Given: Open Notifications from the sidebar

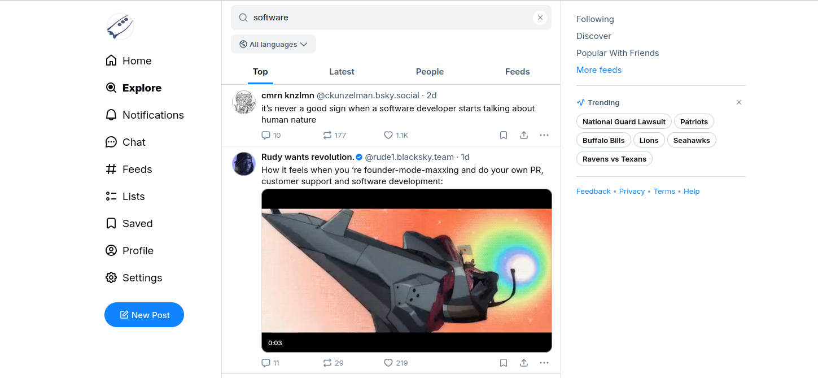Looking at the screenshot, I should (x=145, y=115).
